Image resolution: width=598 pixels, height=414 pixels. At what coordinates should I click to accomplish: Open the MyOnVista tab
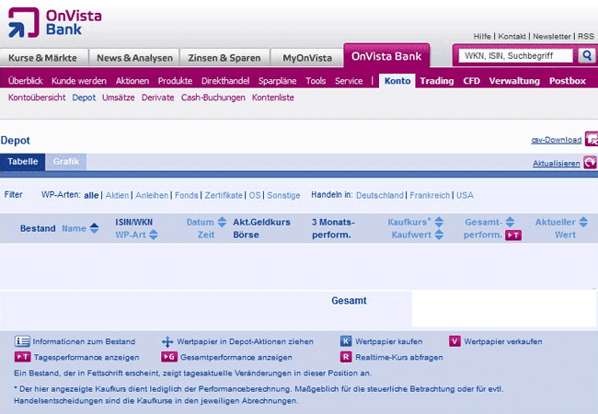click(306, 58)
